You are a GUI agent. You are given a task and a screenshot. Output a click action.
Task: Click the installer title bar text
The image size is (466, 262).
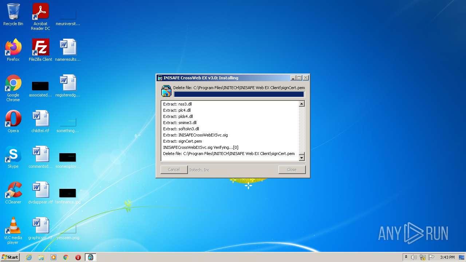click(x=201, y=78)
